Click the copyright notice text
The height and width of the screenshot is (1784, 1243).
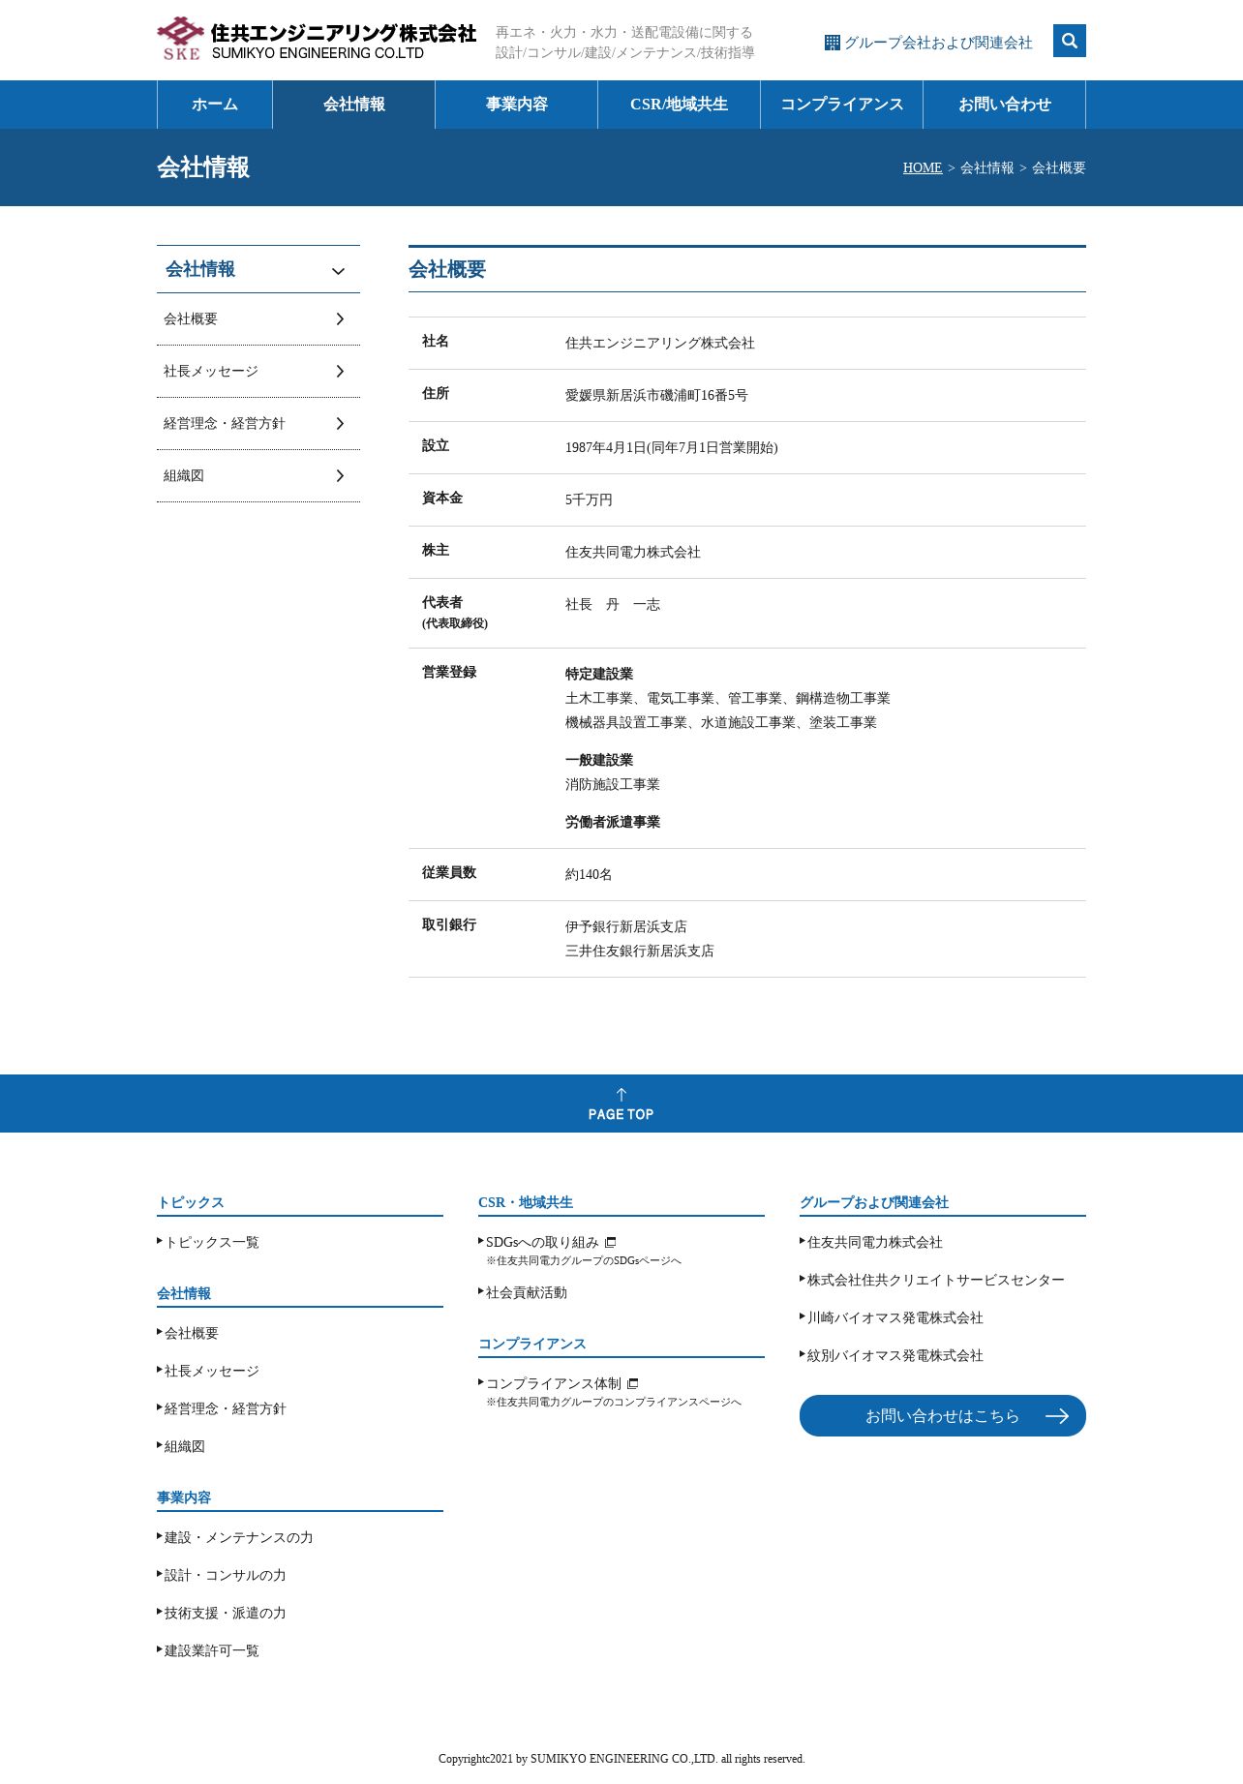point(621,1759)
